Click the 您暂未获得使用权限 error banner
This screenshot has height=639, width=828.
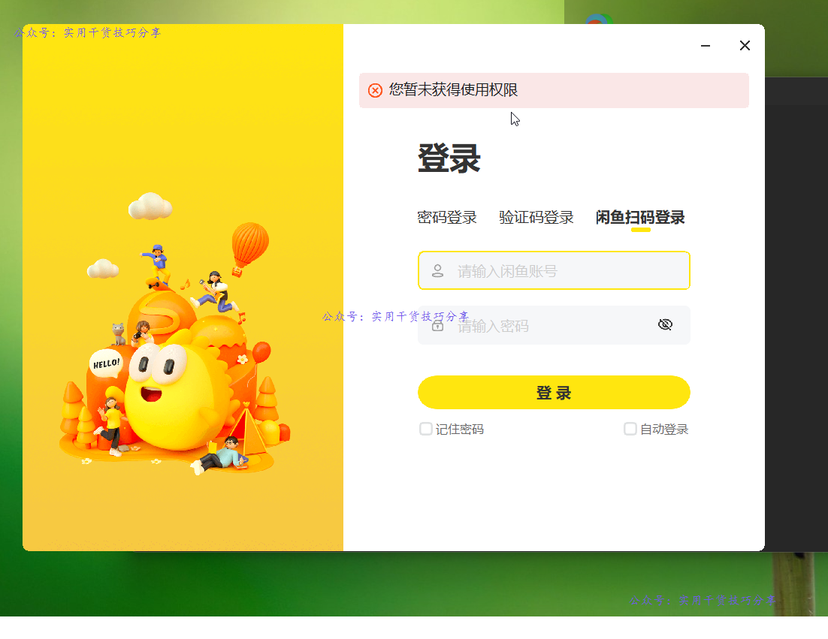coord(554,90)
